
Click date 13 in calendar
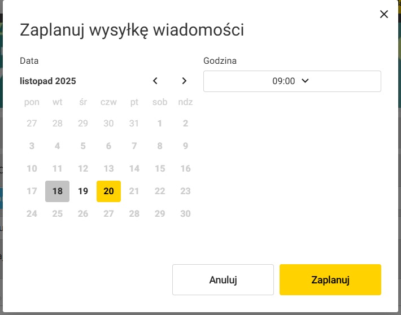click(108, 168)
